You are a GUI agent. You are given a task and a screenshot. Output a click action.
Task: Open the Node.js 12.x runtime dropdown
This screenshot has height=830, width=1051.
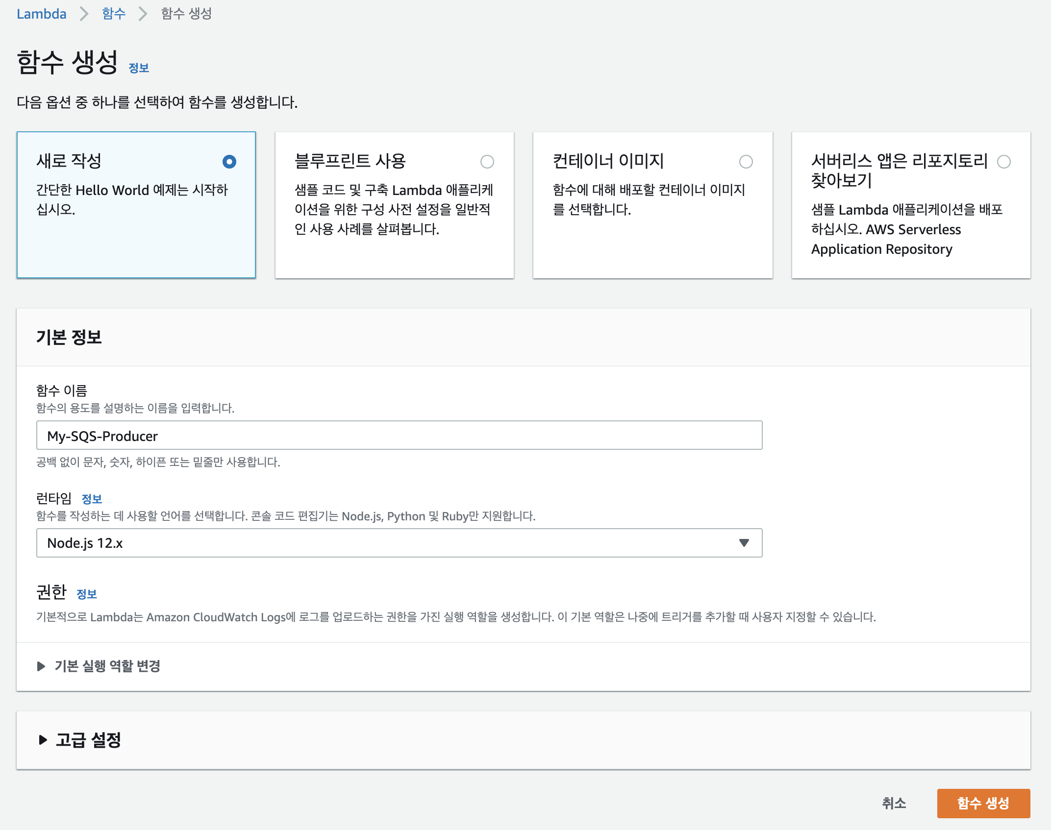pyautogui.click(x=399, y=543)
